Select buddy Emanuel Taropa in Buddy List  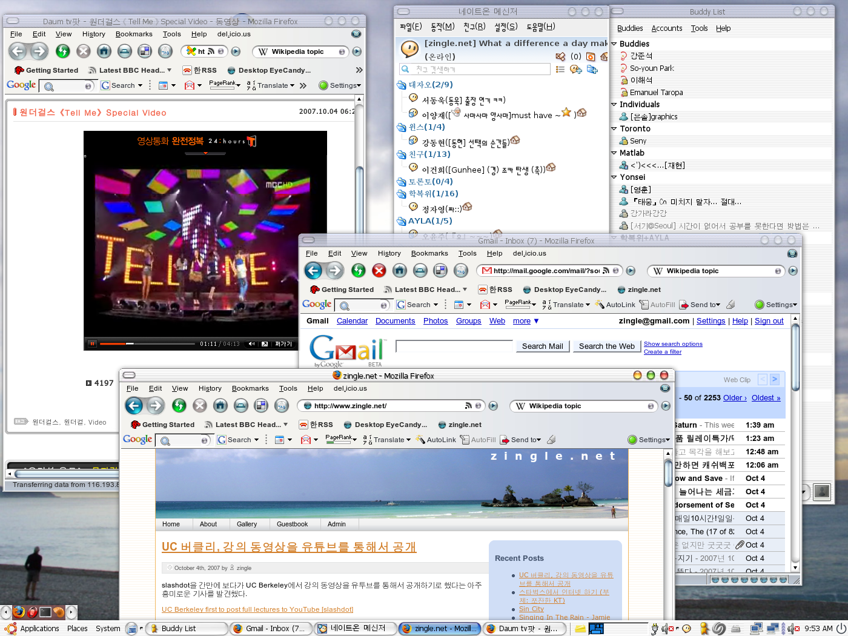click(x=656, y=92)
